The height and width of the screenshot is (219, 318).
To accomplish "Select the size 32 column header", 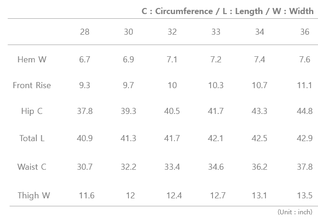I will tap(172, 32).
